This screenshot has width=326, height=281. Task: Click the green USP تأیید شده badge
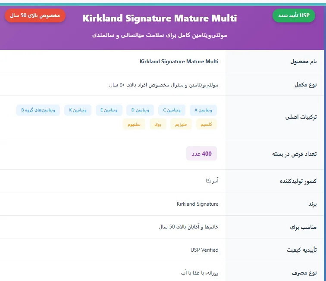(294, 15)
